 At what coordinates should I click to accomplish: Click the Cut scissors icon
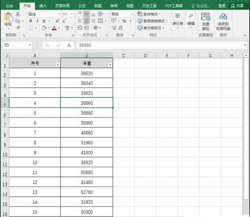pyautogui.click(x=18, y=14)
